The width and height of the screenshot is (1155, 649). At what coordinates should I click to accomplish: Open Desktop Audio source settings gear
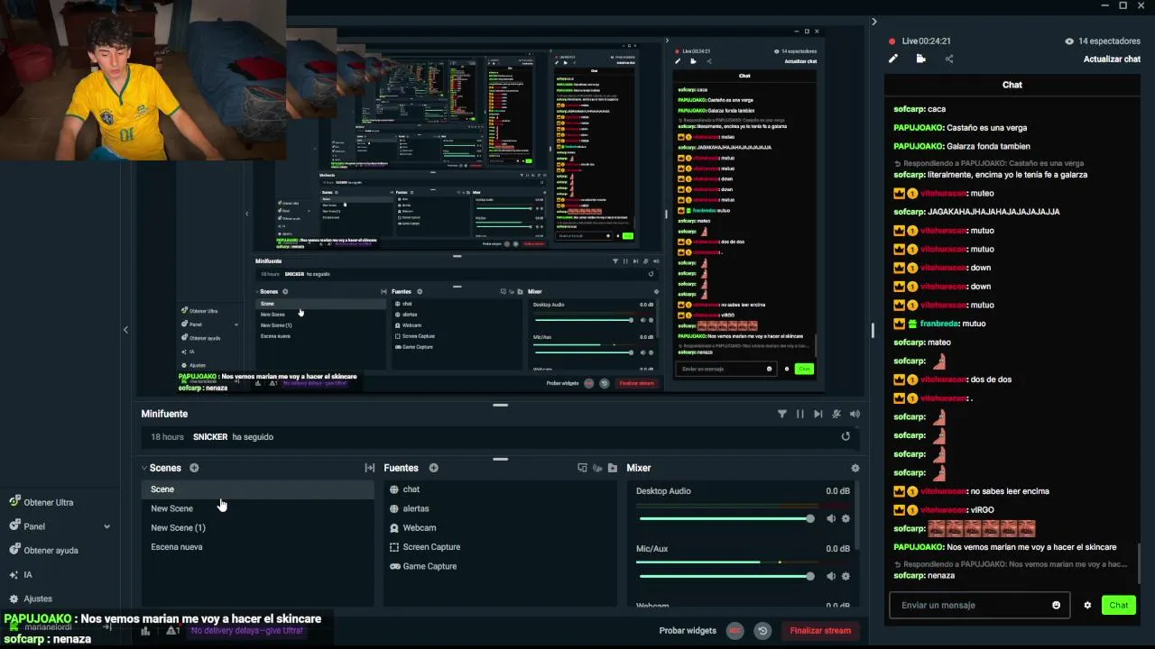[845, 518]
